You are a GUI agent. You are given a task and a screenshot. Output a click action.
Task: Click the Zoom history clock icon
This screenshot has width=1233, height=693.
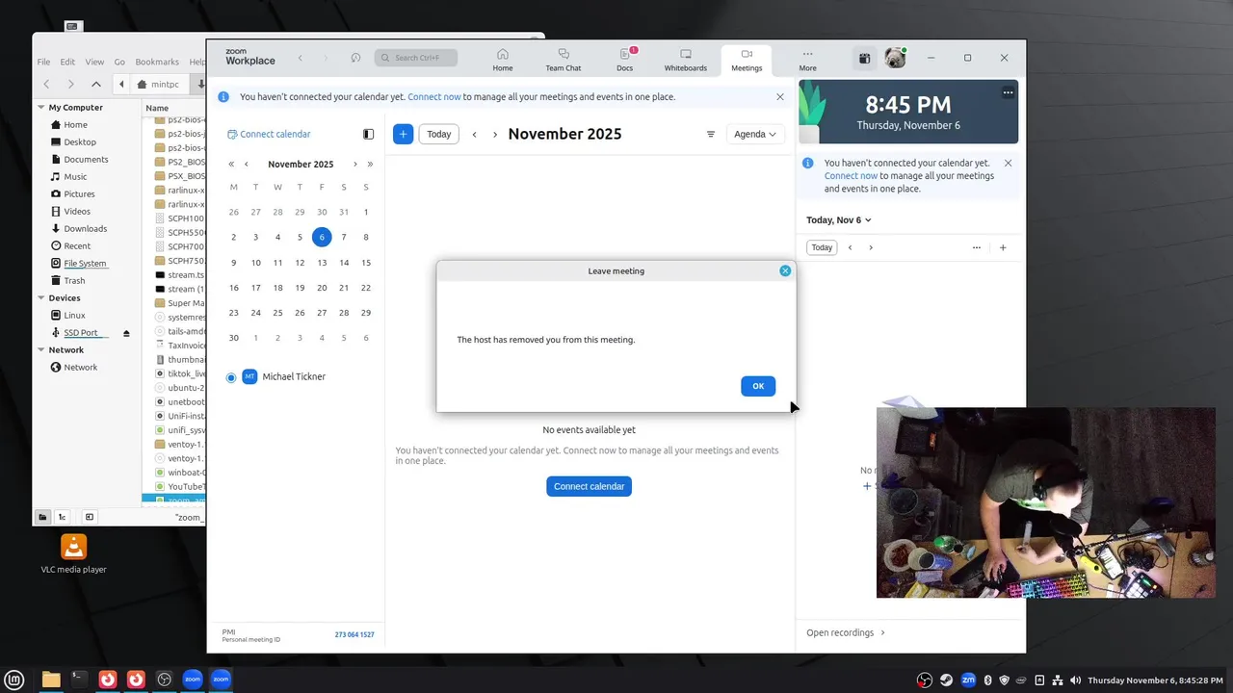coord(355,58)
